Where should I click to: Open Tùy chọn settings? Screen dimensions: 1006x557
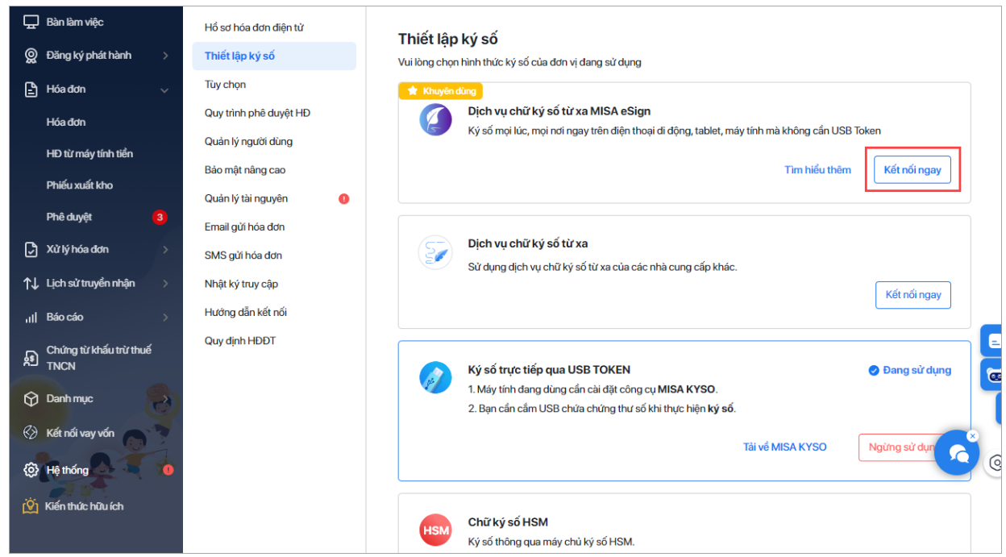click(226, 85)
